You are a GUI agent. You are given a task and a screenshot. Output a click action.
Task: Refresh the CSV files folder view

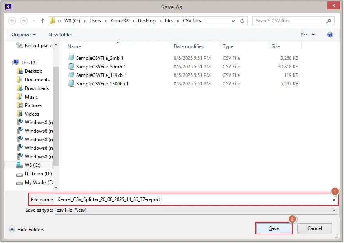click(243, 21)
